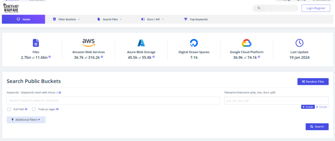Click the help icon next to Full Path

[x=26, y=109]
